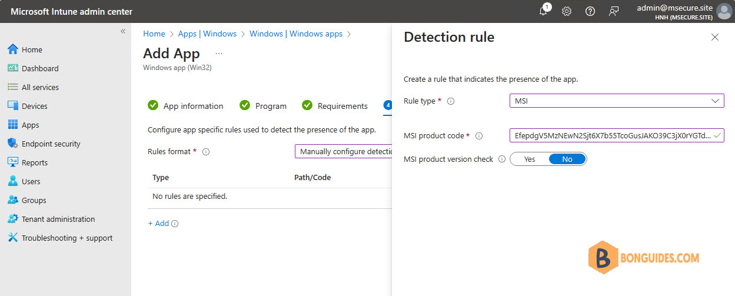Click the Home breadcrumb link
735x296 pixels.
click(x=154, y=34)
